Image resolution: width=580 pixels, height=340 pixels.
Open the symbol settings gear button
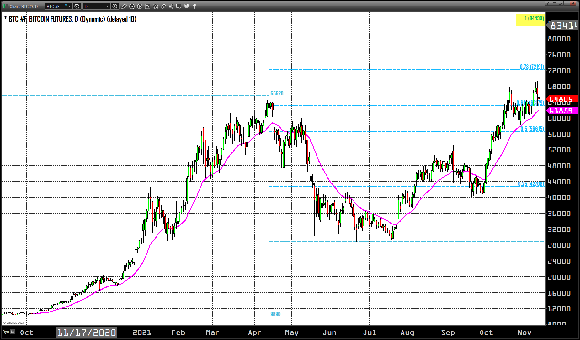tap(77, 6)
